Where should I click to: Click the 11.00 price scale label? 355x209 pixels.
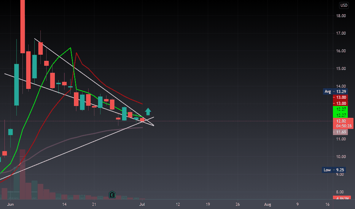click(x=341, y=139)
